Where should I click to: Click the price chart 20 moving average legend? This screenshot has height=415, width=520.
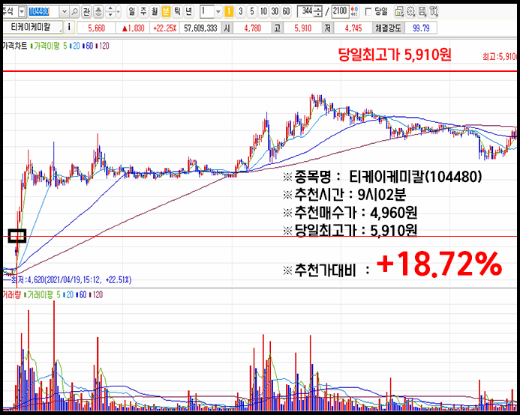click(x=75, y=46)
